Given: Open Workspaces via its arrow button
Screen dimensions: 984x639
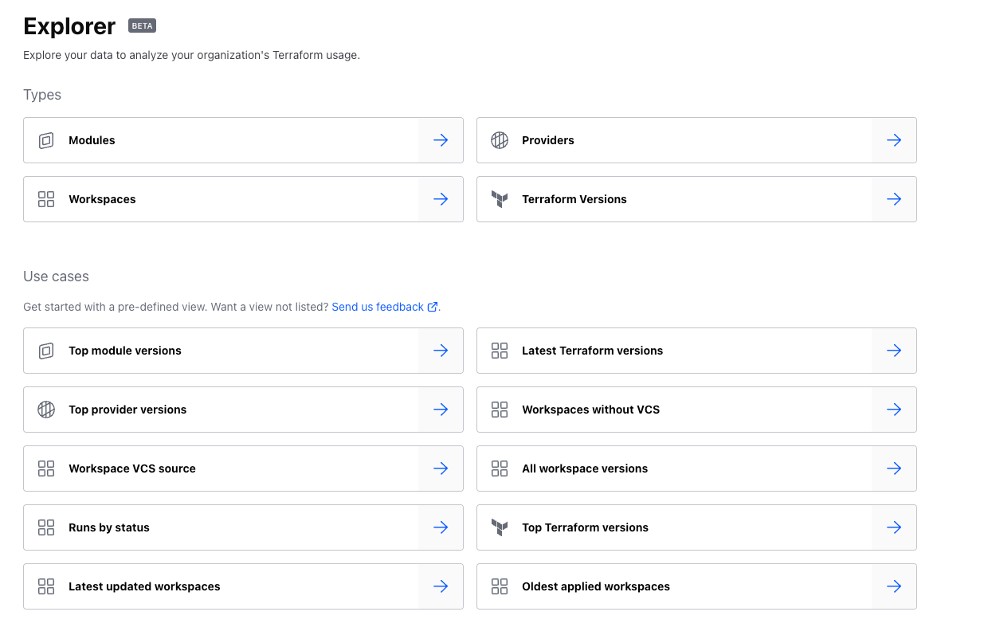Looking at the screenshot, I should coord(441,199).
